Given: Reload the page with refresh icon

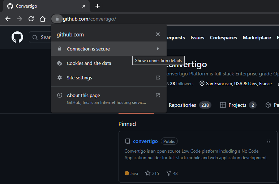Looking at the screenshot, I should coord(31,19).
